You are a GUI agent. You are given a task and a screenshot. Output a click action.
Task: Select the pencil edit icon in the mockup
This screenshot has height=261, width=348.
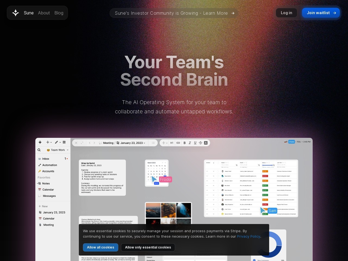click(x=56, y=142)
